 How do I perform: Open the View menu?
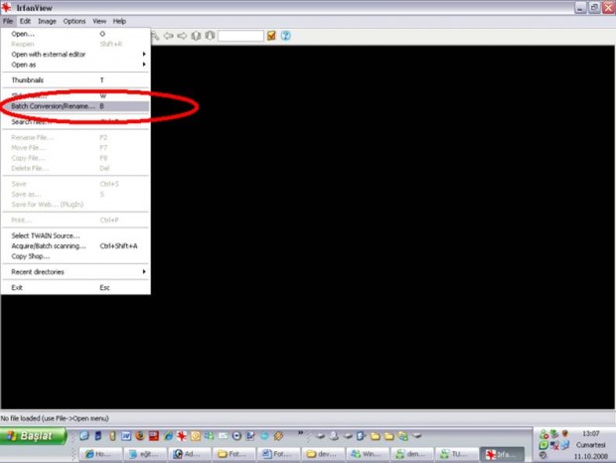[99, 21]
